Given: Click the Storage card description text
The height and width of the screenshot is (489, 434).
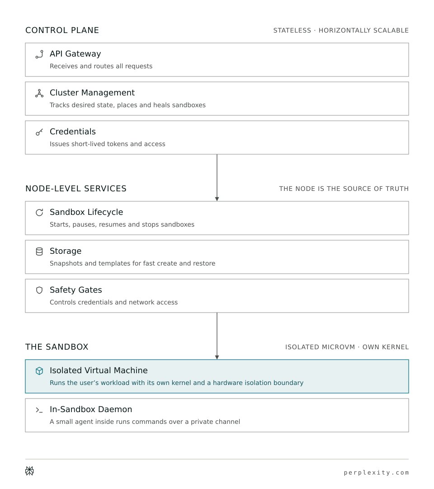Looking at the screenshot, I should pyautogui.click(x=132, y=263).
